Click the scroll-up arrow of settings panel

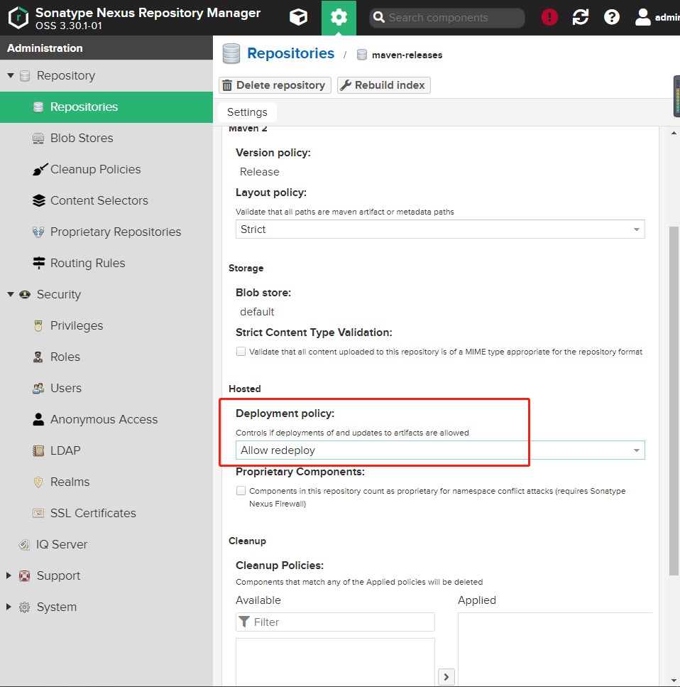point(674,133)
